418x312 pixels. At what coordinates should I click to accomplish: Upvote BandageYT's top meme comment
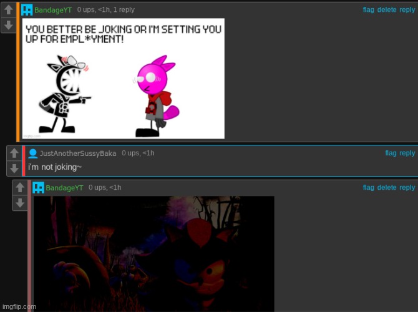(x=9, y=9)
